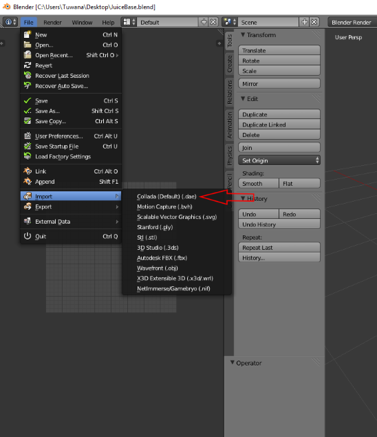The width and height of the screenshot is (377, 437).
Task: Click the Rotate button
Action: pyautogui.click(x=279, y=61)
